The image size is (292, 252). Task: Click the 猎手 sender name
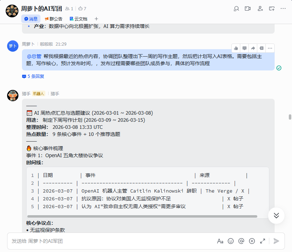pos(26,93)
